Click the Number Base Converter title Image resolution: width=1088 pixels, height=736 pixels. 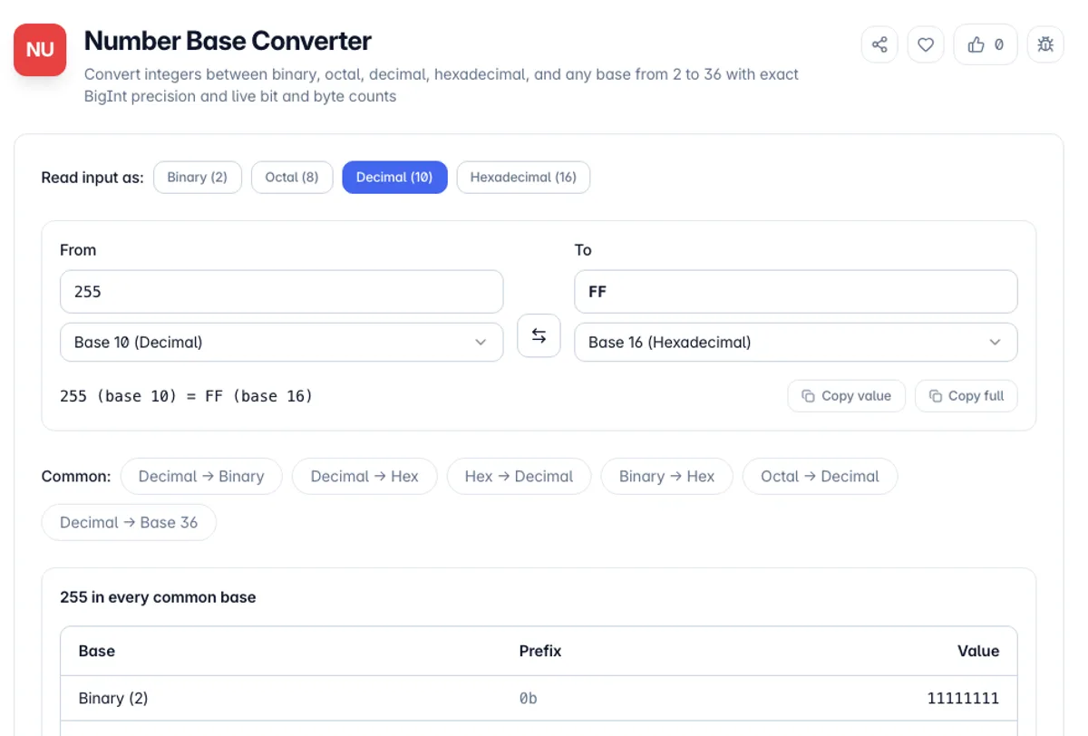pos(228,41)
